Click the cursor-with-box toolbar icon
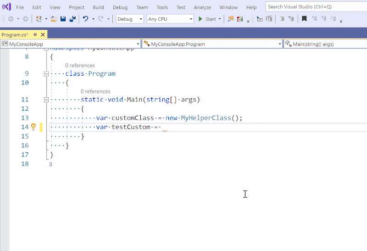This screenshot has height=251, width=367. [260, 19]
